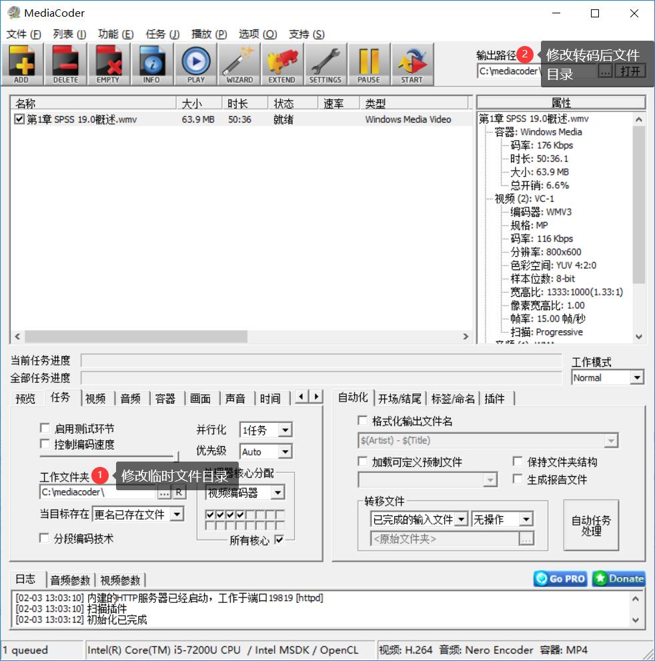This screenshot has width=655, height=661.
Task: Check the 生成报告文件 option
Action: [x=518, y=479]
